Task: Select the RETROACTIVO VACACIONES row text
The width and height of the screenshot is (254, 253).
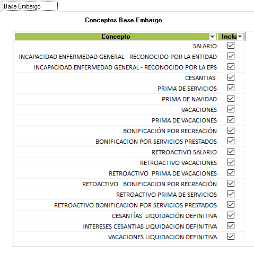Action: pos(178,163)
